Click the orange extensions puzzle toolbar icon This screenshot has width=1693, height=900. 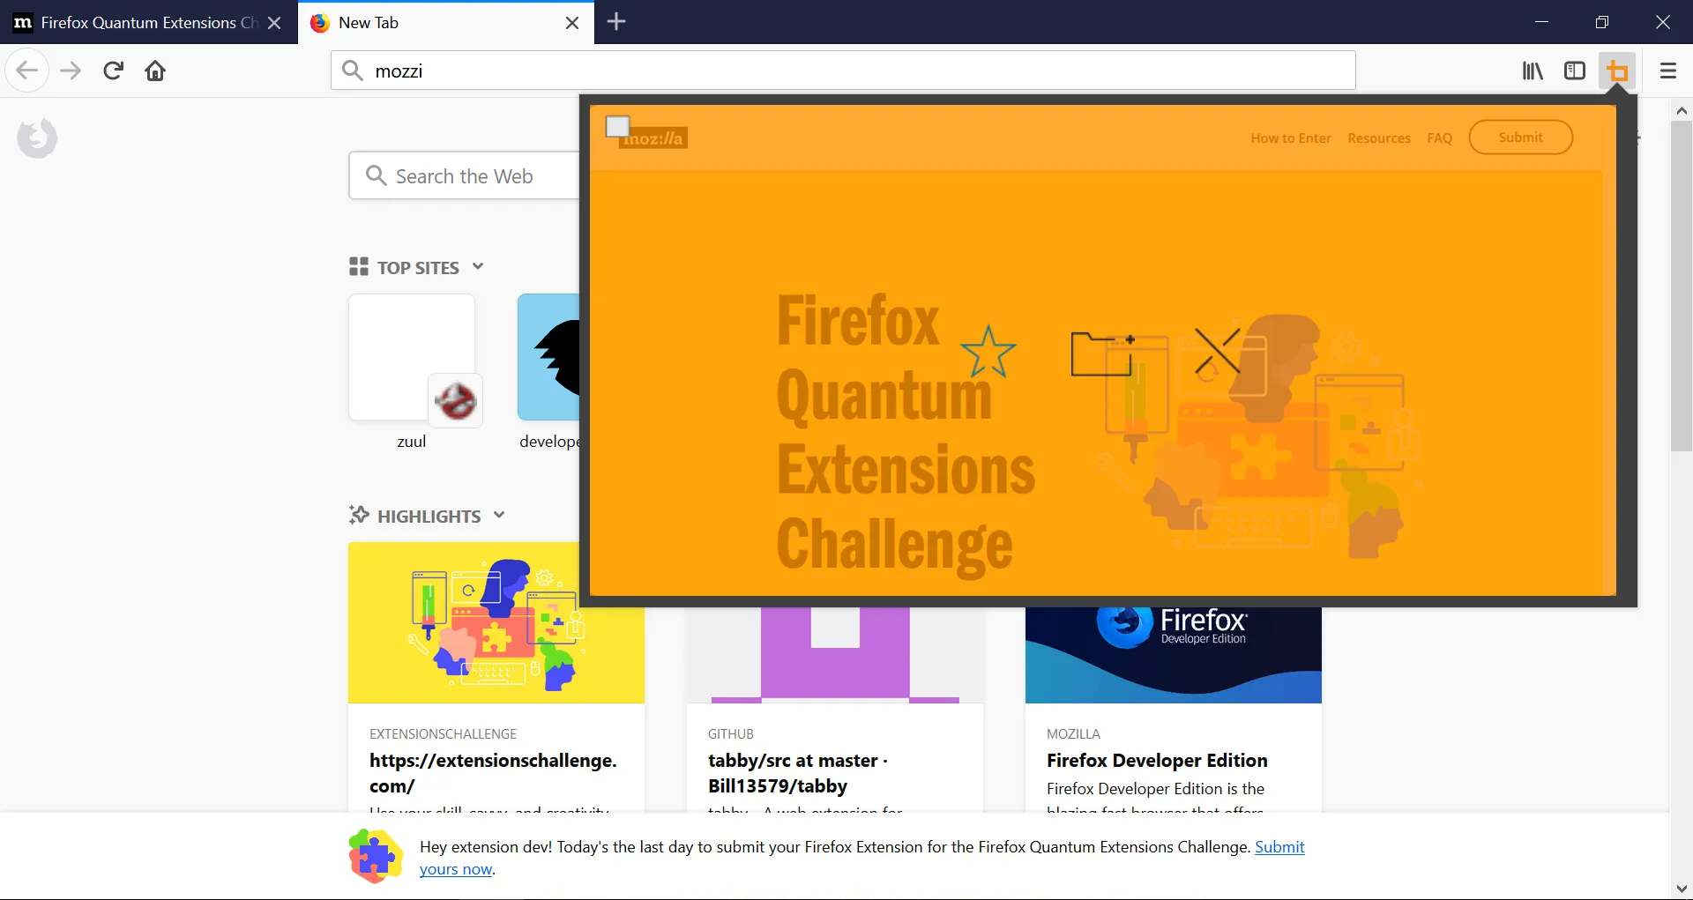pyautogui.click(x=1618, y=71)
